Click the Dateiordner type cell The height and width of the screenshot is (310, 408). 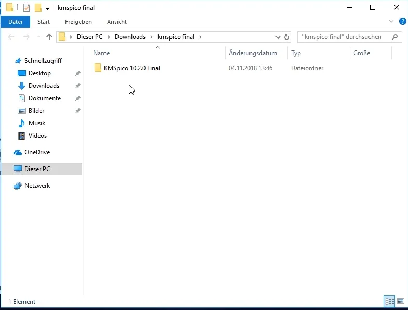(x=307, y=68)
